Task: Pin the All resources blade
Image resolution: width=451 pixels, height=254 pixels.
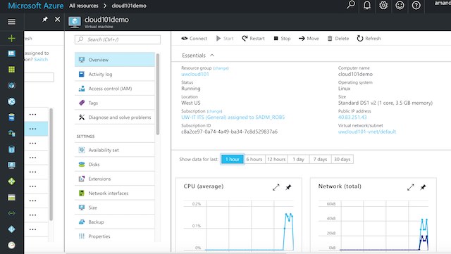Action: pos(45,19)
